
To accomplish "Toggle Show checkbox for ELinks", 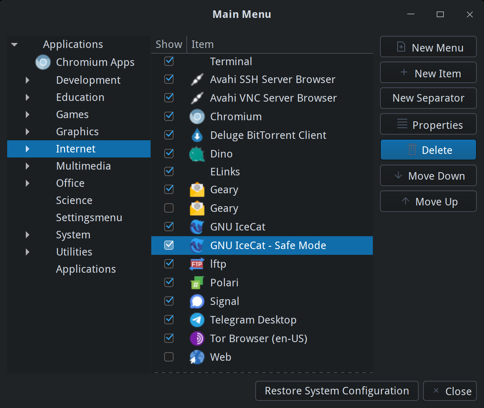I will pyautogui.click(x=169, y=171).
